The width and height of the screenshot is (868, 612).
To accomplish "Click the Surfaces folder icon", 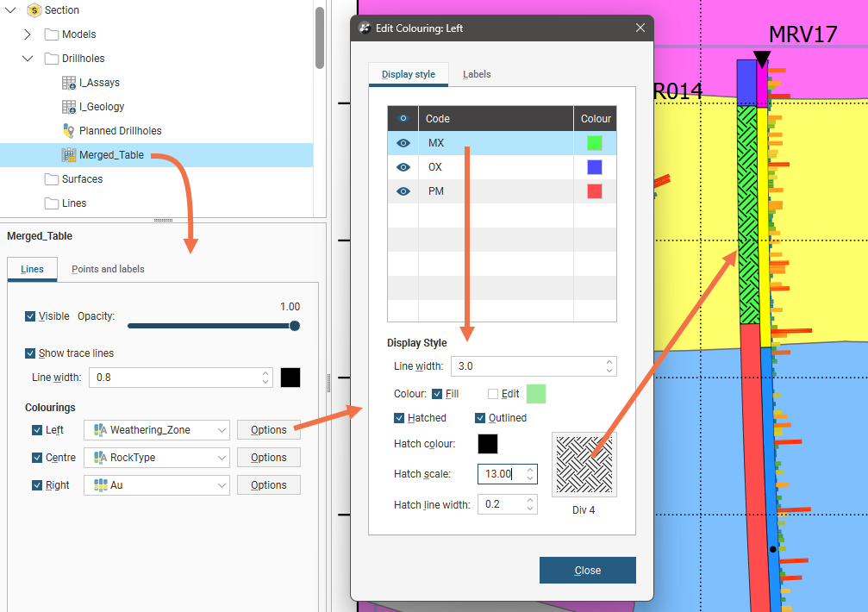I will (52, 179).
